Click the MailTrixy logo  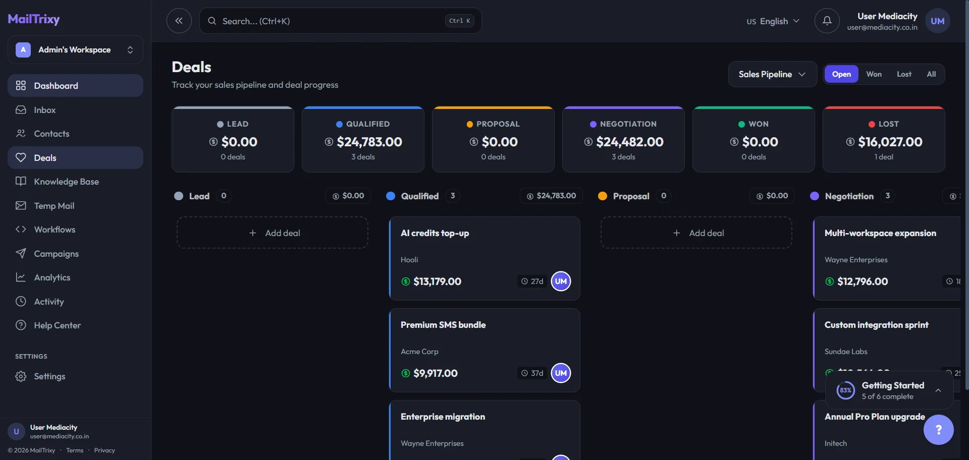pos(34,19)
